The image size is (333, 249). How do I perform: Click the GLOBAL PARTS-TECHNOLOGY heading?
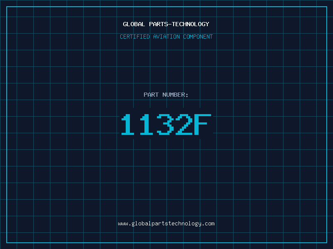pos(166,24)
